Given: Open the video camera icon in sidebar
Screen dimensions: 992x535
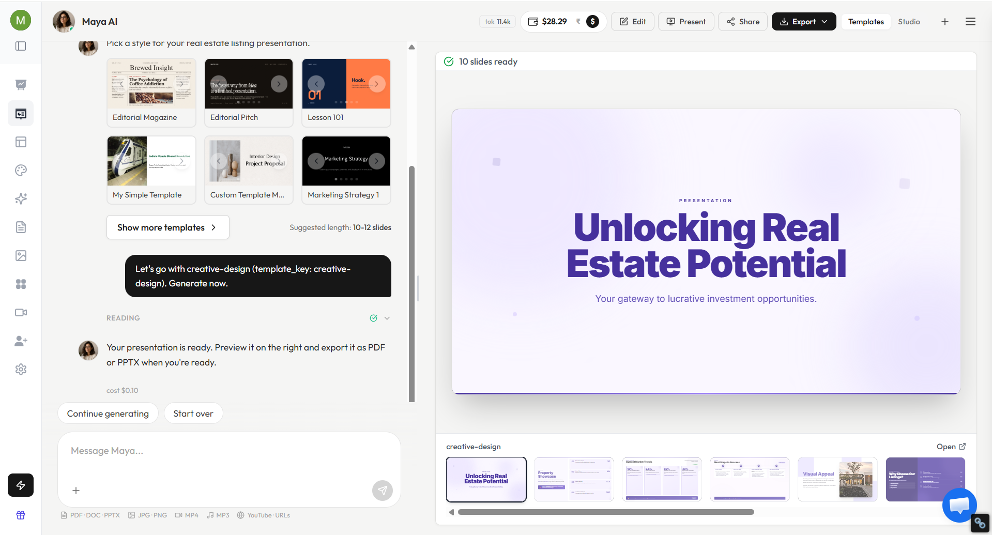Looking at the screenshot, I should pos(21,313).
